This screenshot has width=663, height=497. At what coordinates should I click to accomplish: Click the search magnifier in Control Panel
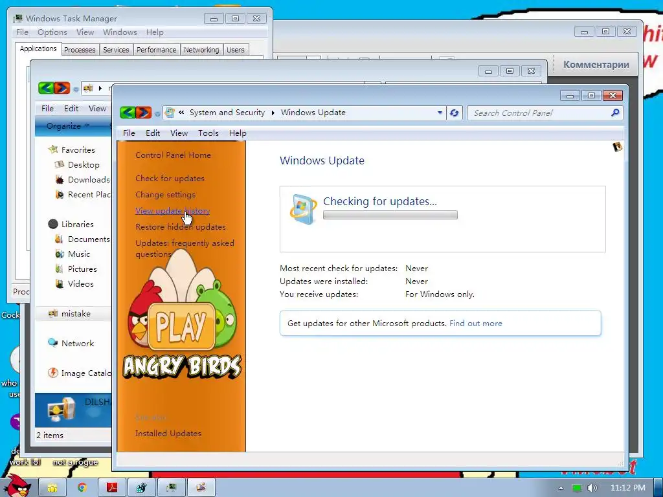point(615,113)
